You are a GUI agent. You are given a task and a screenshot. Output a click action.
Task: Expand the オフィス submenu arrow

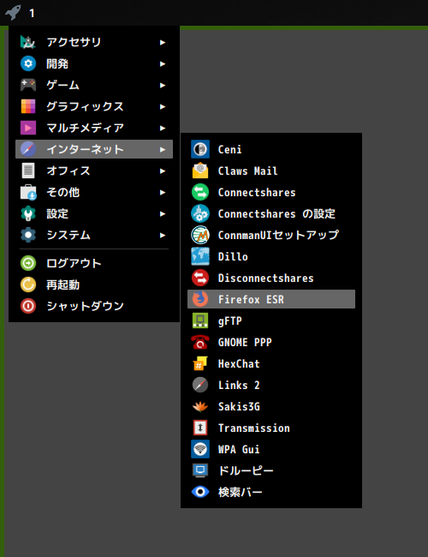(x=163, y=171)
